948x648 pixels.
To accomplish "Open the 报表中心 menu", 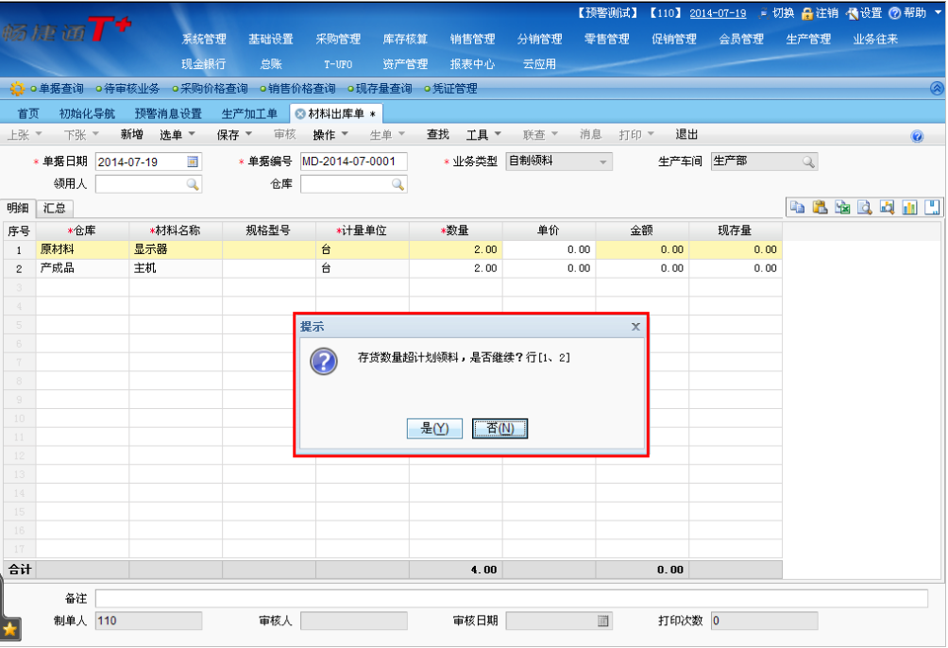I will [x=472, y=64].
